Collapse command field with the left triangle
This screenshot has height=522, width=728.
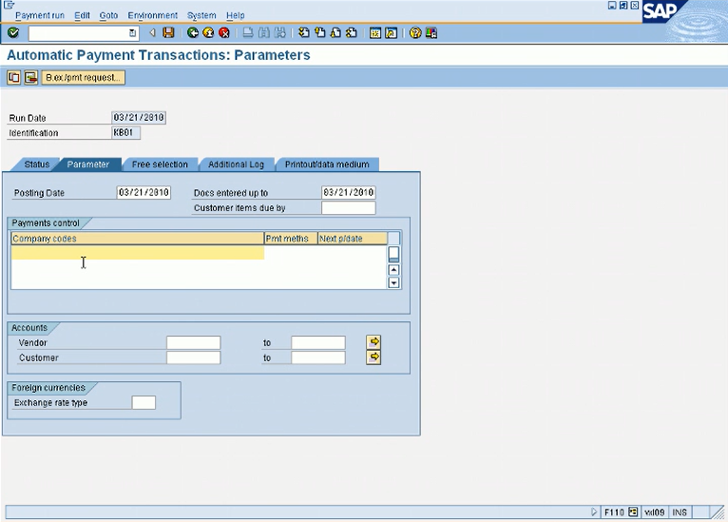(152, 33)
